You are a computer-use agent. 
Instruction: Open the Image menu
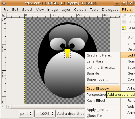tap(52, 10)
